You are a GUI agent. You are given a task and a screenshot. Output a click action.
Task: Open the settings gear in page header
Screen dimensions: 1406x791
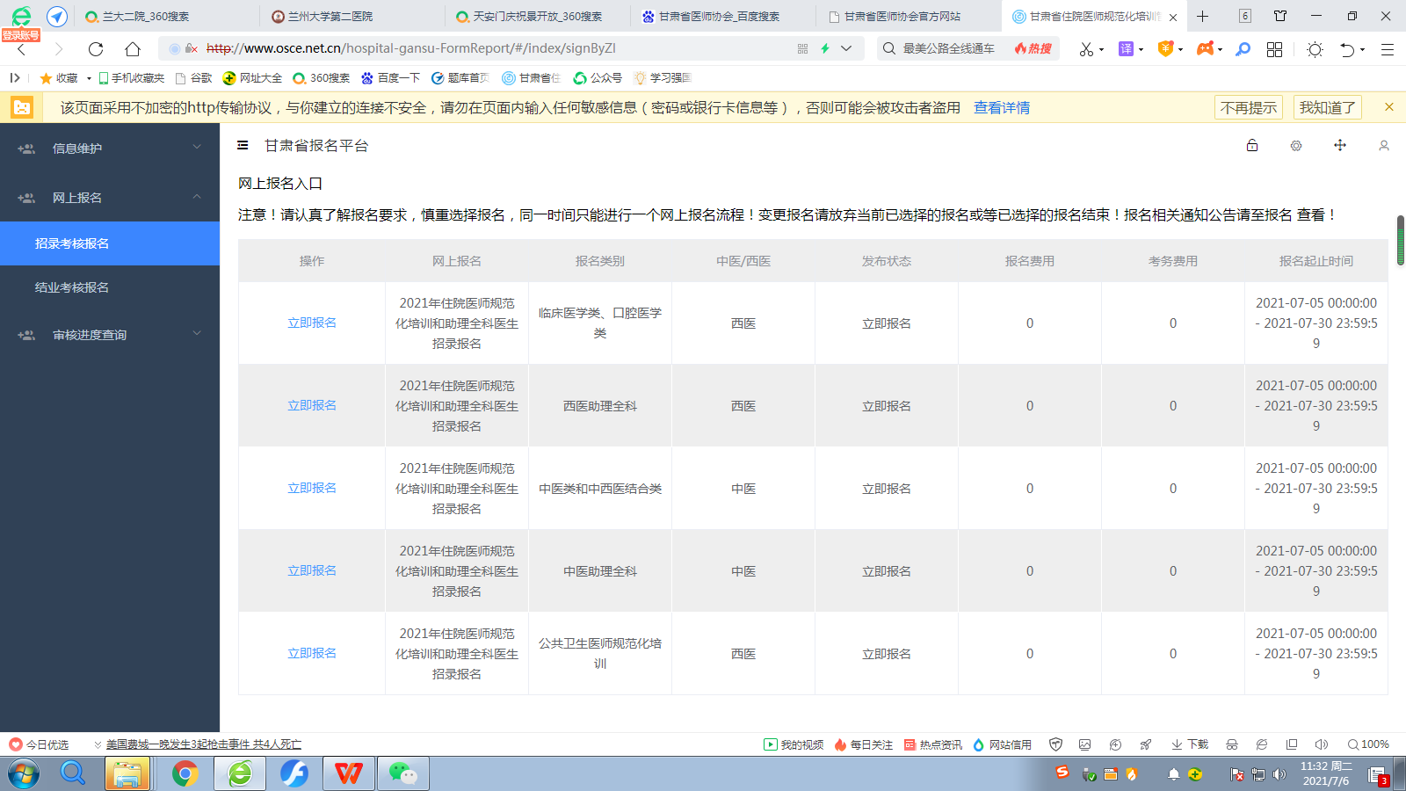(1296, 146)
